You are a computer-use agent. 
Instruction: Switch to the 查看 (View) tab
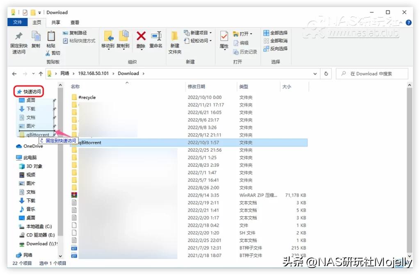(x=75, y=22)
